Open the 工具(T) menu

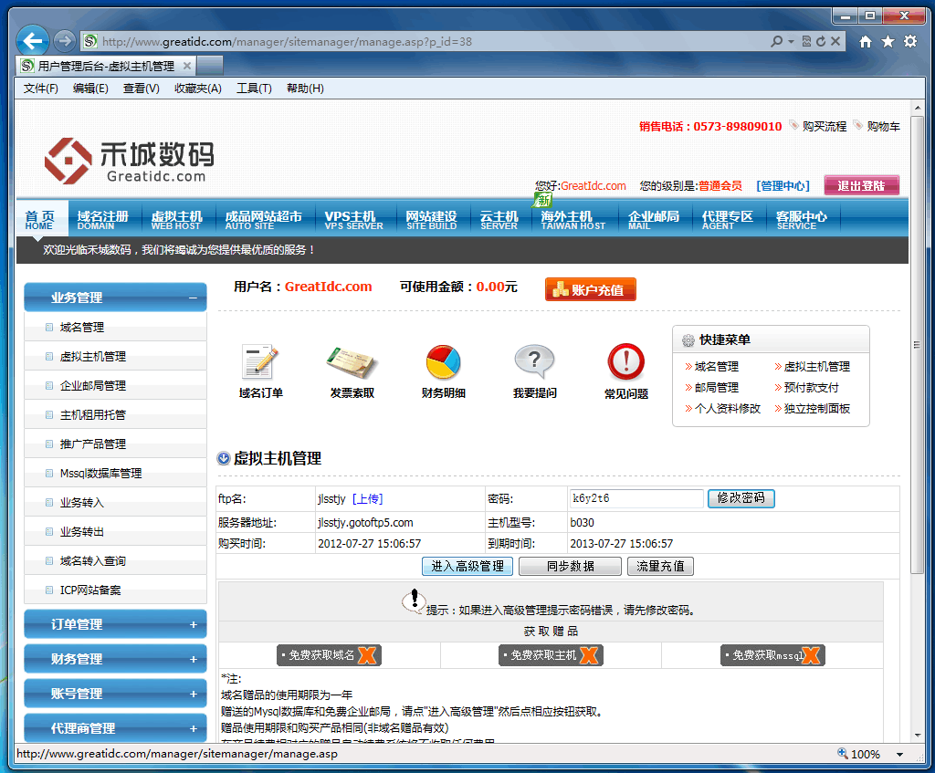click(254, 89)
